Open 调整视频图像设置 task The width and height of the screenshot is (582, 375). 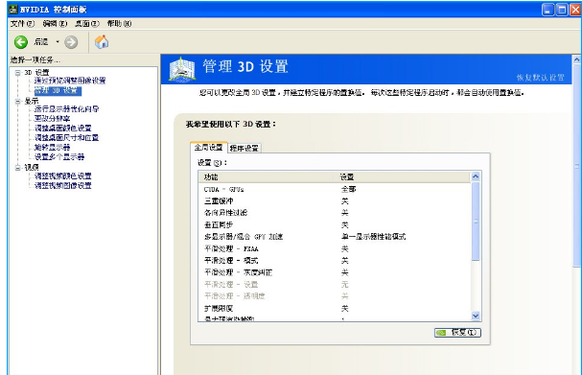click(x=62, y=186)
